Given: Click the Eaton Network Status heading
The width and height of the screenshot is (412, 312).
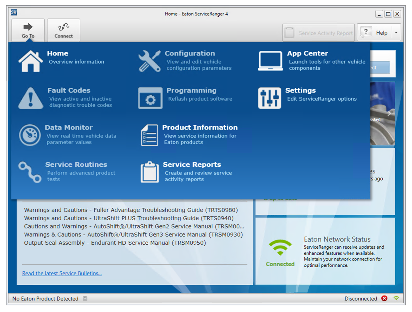Looking at the screenshot, I should [x=337, y=239].
